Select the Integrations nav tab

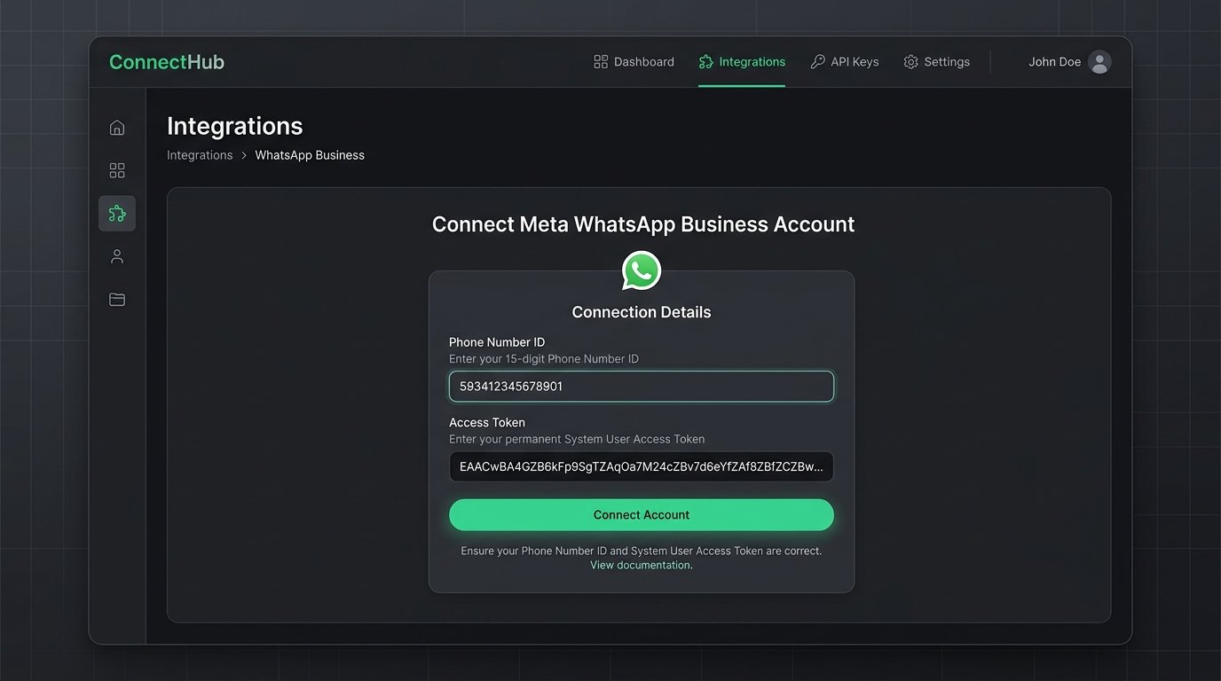point(742,62)
